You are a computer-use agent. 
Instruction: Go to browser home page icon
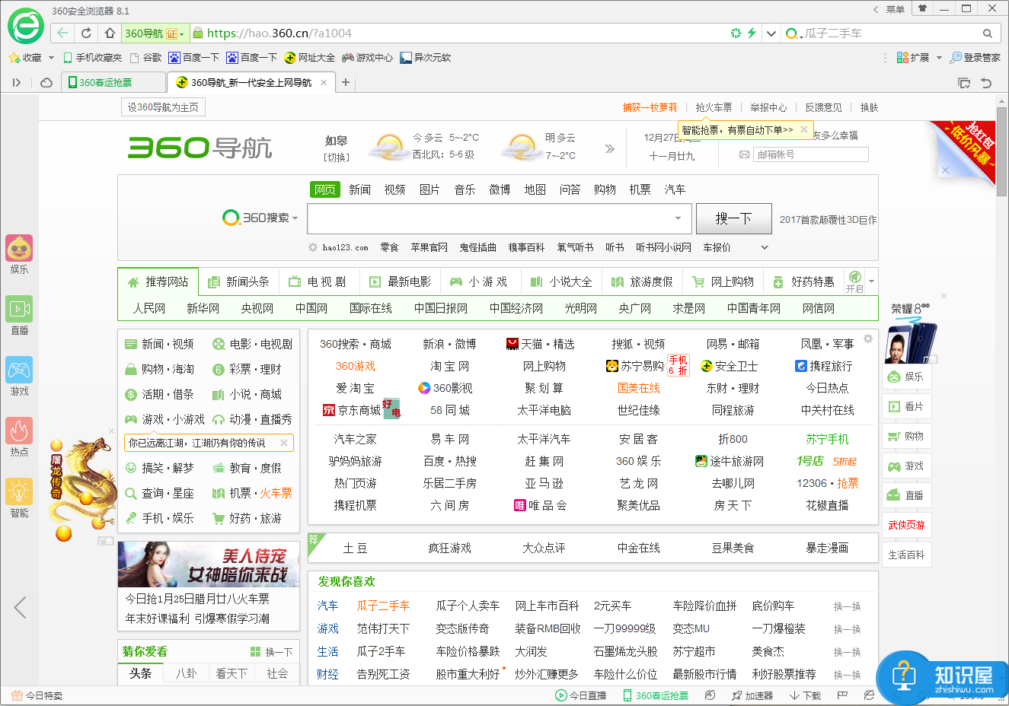[110, 33]
